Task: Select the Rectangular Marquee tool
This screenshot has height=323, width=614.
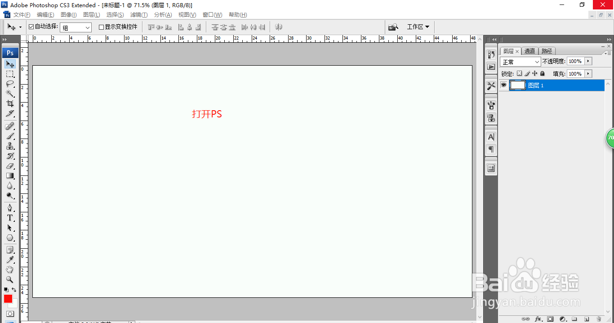Action: 10,74
